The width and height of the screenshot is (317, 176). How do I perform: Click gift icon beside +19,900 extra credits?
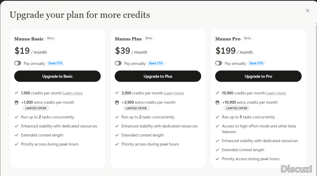tap(217, 103)
